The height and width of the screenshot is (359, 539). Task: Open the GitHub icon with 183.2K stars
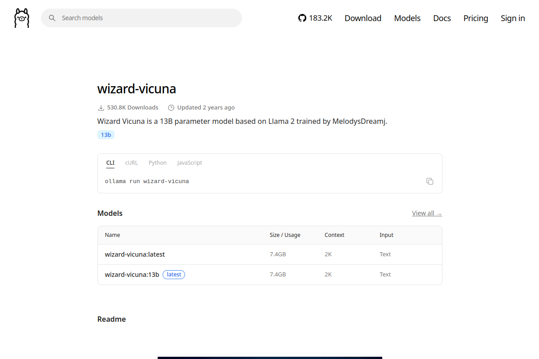(315, 18)
